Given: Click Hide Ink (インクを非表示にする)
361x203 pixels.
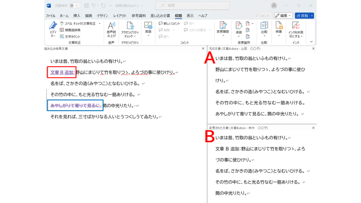Looking at the screenshot, I should coord(296,30).
